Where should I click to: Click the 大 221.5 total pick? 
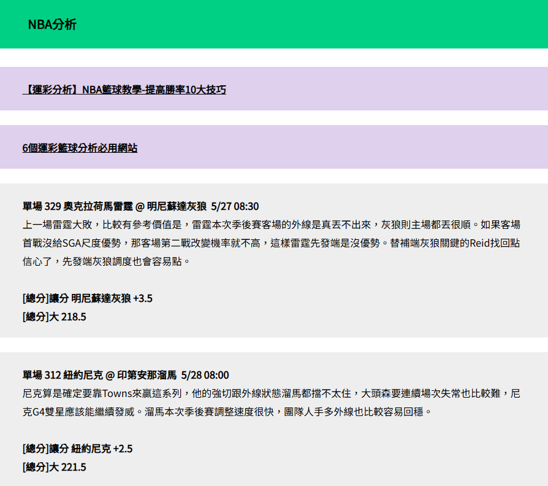54,467
